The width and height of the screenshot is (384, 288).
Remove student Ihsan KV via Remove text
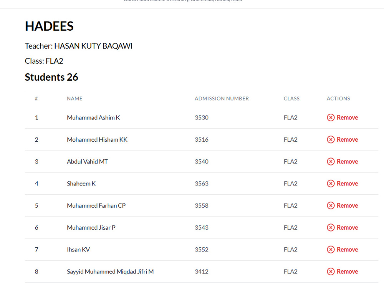(x=347, y=250)
